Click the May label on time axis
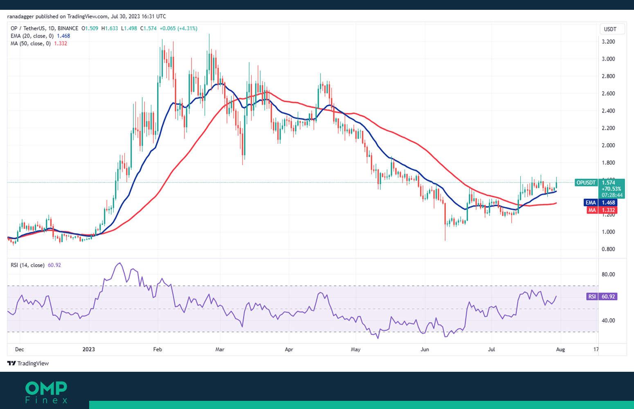634x409 pixels. coord(355,349)
